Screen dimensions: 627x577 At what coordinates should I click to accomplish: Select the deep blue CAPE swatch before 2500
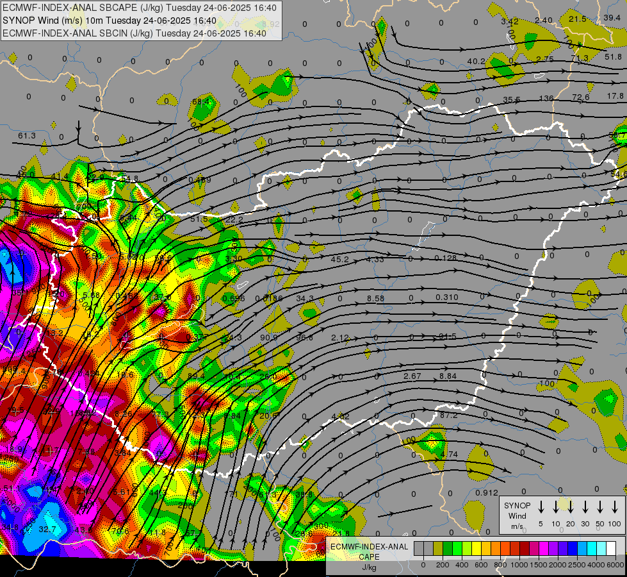[x=573, y=549]
